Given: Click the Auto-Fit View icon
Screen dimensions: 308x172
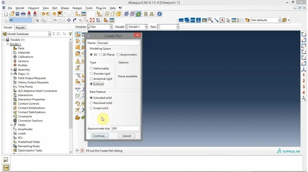Looking at the screenshot, I should tap(92, 20).
